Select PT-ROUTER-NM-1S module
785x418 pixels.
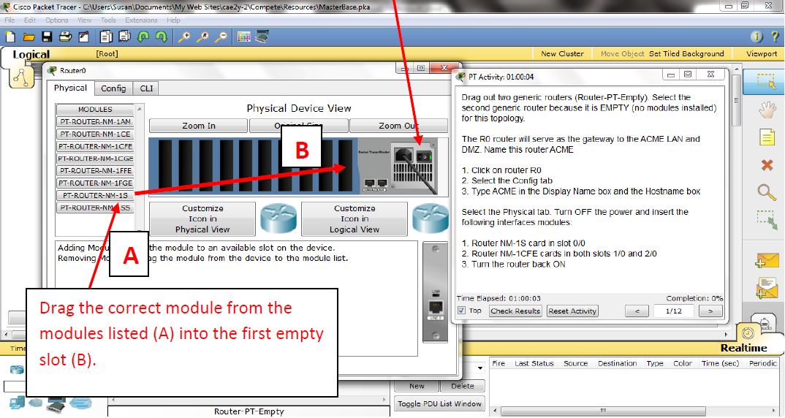(x=95, y=195)
